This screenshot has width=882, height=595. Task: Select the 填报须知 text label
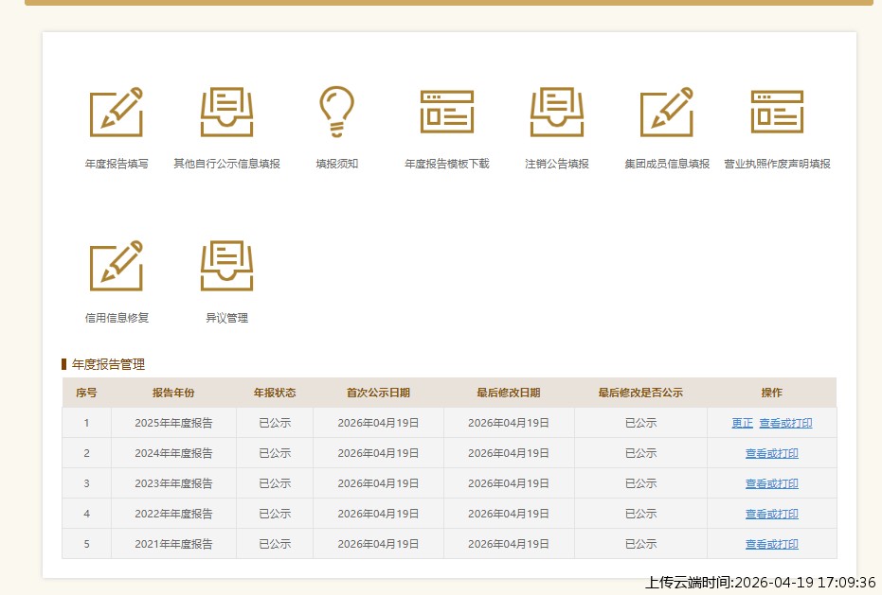(336, 164)
